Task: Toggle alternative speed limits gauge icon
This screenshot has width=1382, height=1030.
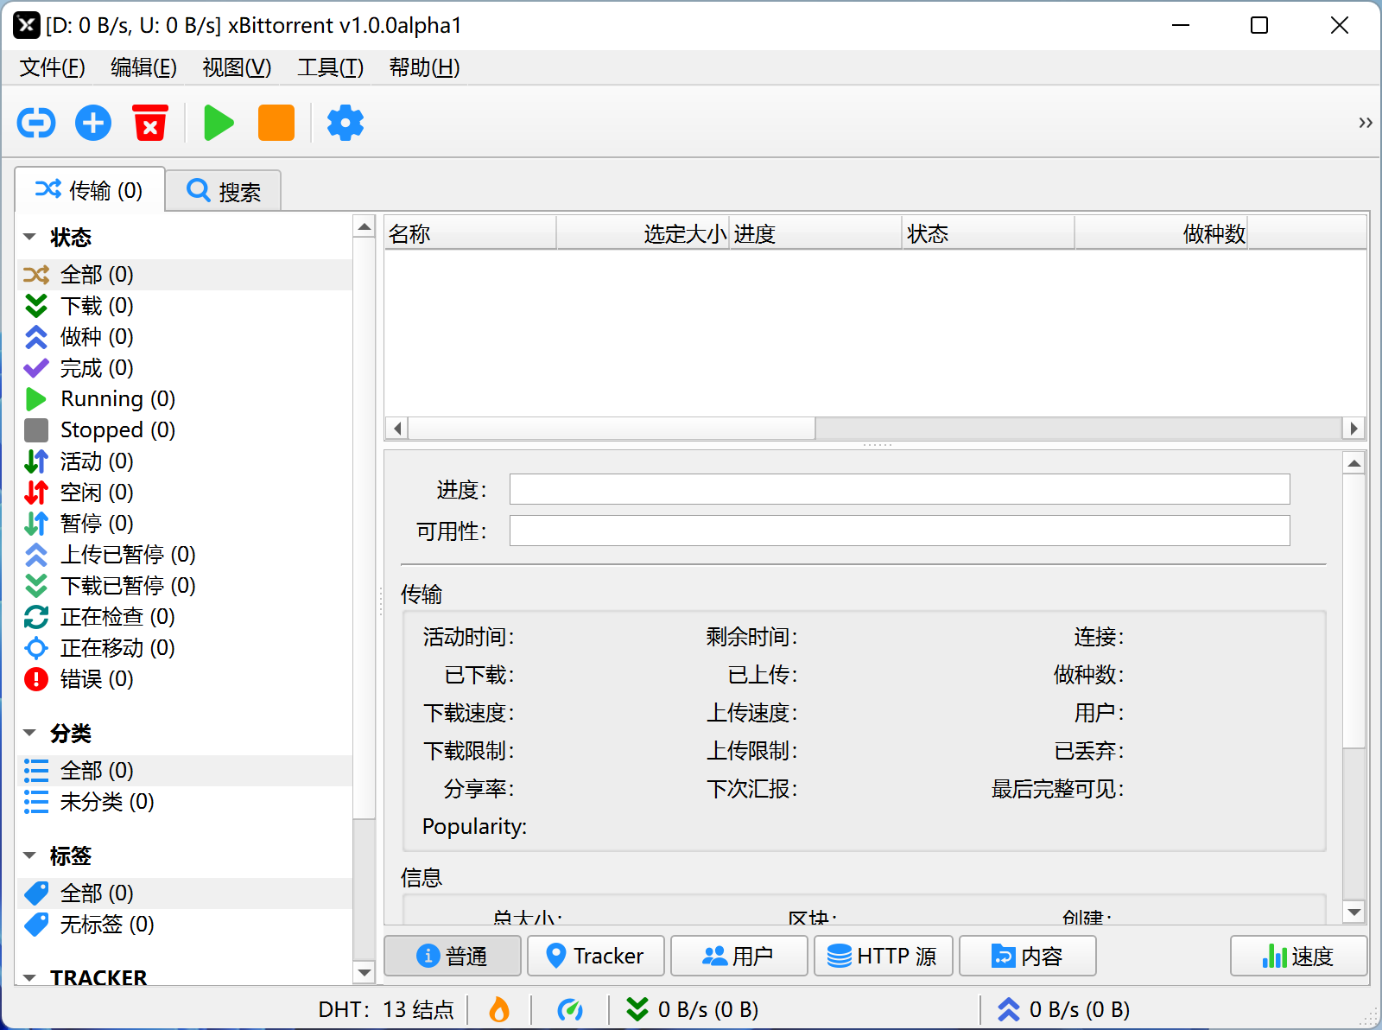Action: (x=570, y=1009)
